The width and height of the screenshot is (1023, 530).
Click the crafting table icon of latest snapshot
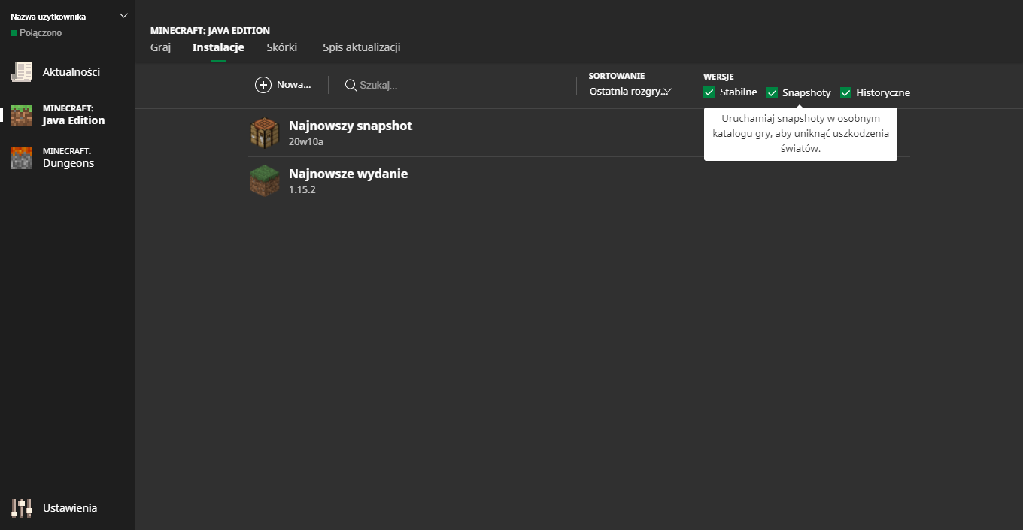[264, 133]
